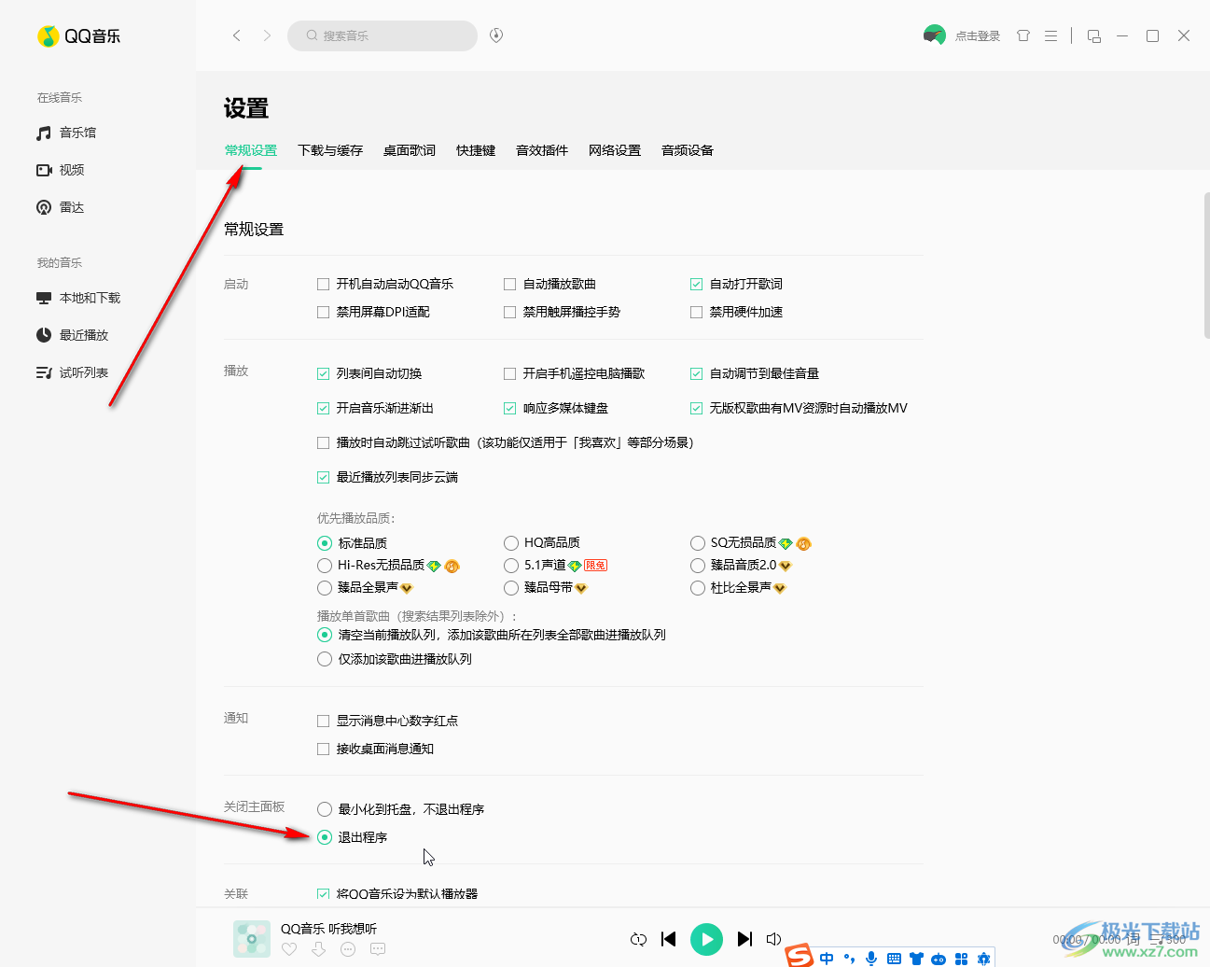This screenshot has height=967, width=1210.
Task: Open the skin shirt icon in title bar
Action: (1023, 35)
